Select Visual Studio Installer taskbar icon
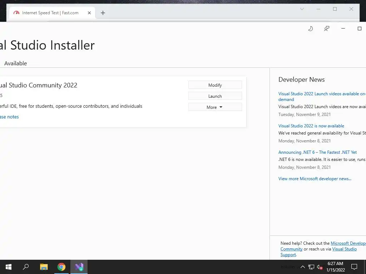The height and width of the screenshot is (274, 366). point(79,267)
